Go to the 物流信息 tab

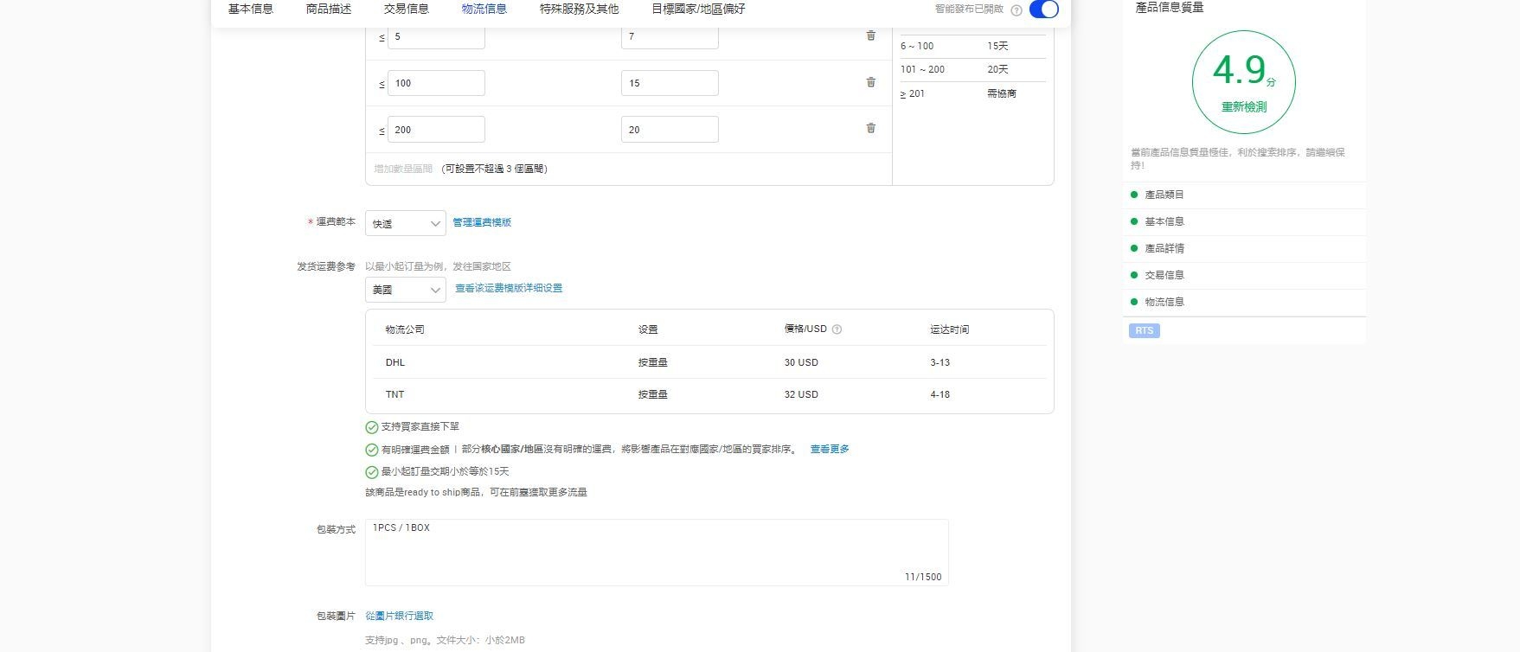coord(484,9)
